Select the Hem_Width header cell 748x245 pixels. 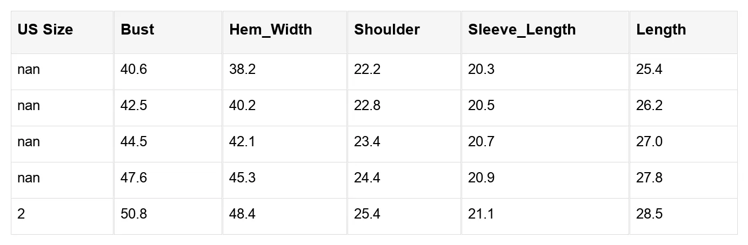pos(270,30)
